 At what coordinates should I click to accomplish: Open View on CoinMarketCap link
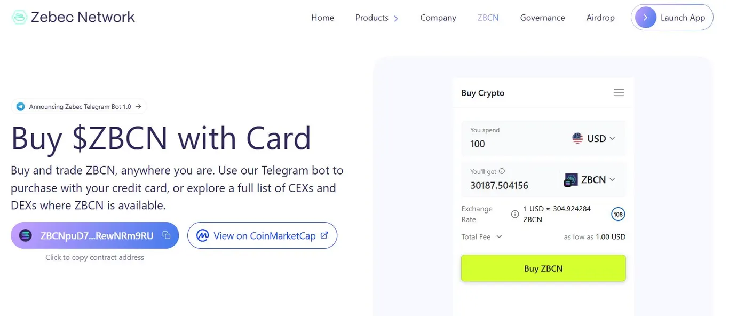coord(262,235)
